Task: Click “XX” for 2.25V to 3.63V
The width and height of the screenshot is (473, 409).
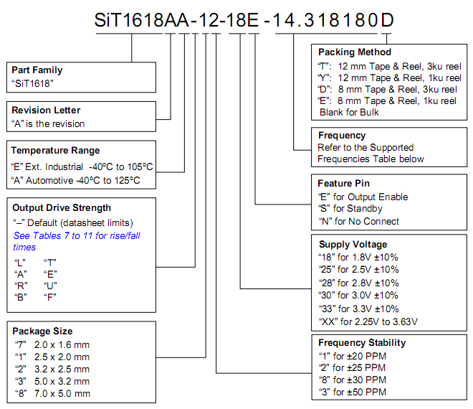Action: click(368, 321)
